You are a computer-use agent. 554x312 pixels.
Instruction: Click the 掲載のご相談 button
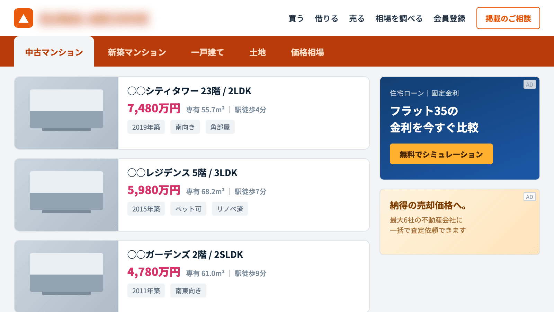click(x=508, y=18)
